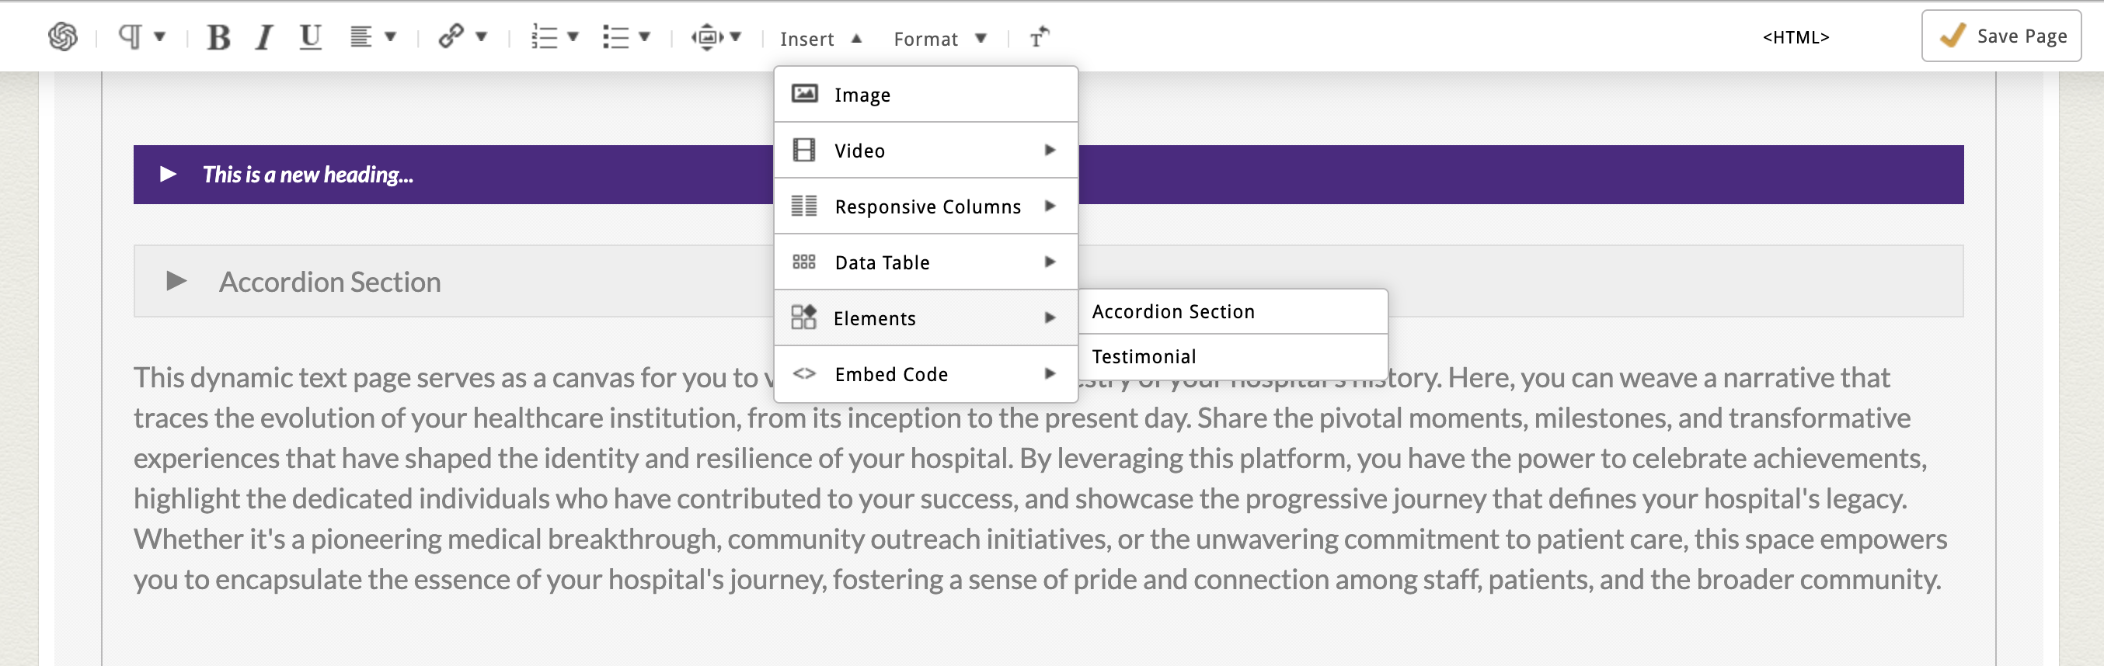Click the numbered list icon
The image size is (2104, 666).
pos(545,37)
